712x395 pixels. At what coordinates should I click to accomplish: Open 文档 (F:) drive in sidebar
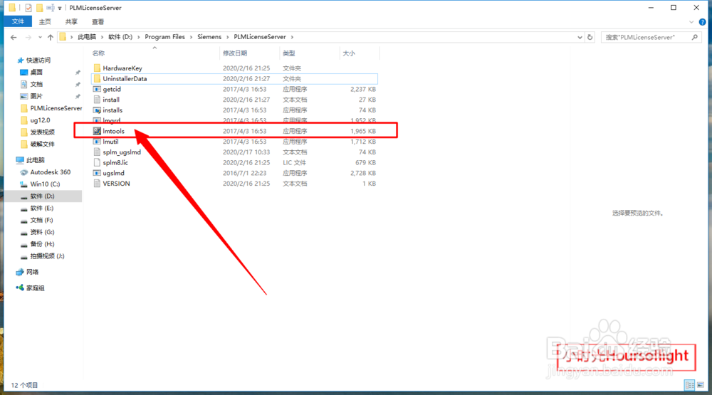pyautogui.click(x=41, y=220)
